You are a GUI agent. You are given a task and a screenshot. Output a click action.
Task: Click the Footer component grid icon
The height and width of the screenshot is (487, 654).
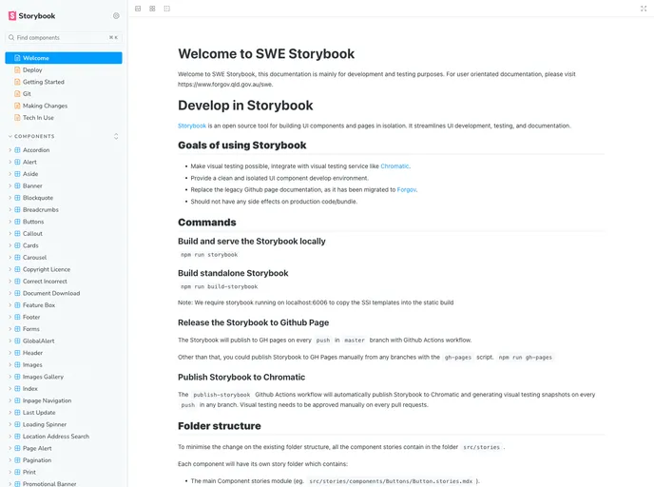(x=17, y=317)
